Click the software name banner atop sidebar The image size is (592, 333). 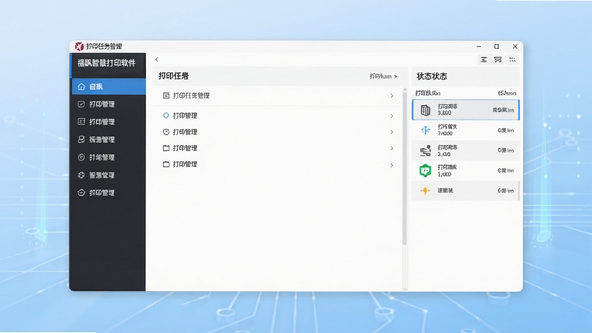coord(107,63)
